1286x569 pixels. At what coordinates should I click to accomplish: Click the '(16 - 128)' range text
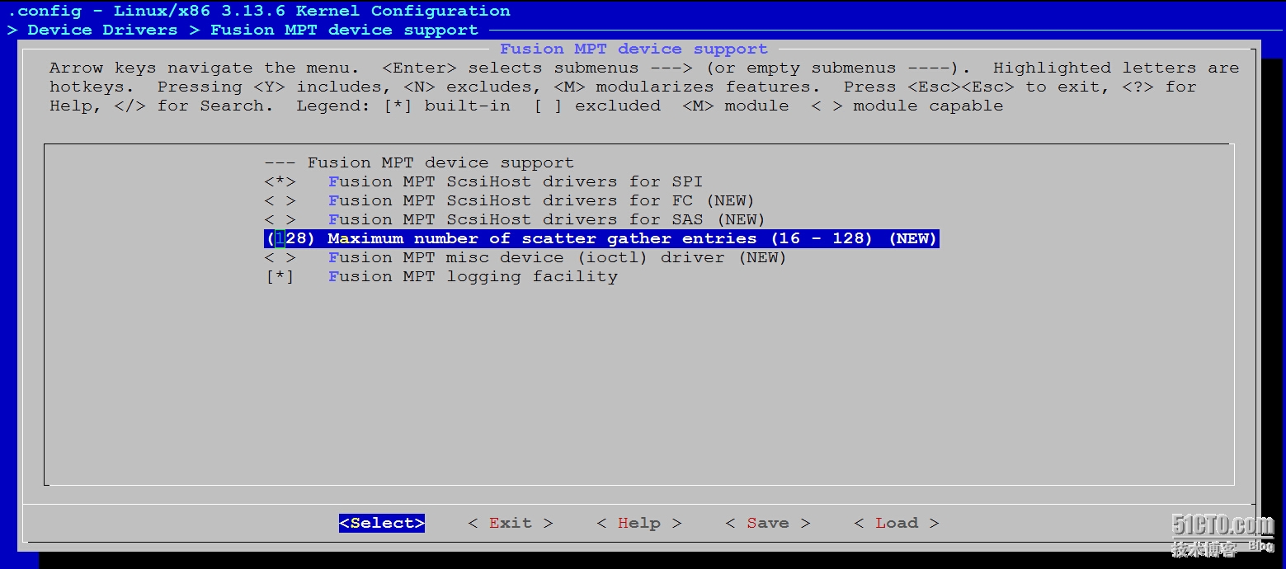tap(822, 238)
